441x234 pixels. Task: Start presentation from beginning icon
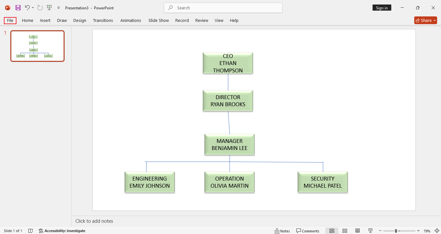(49, 8)
